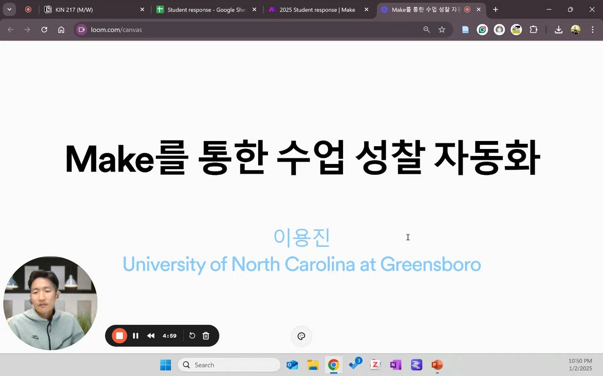Delete the recording with the trash icon
The width and height of the screenshot is (603, 376).
[206, 336]
